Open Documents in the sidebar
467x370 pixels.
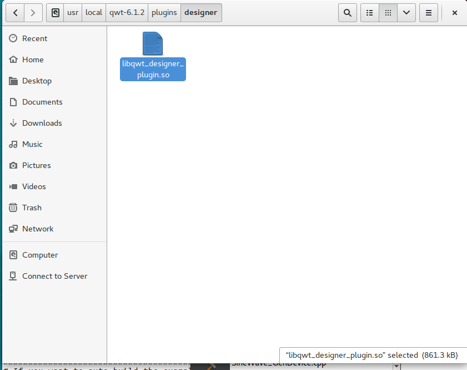54,102
